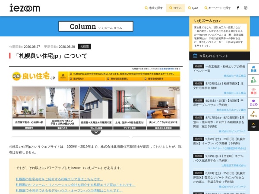Expand the dark down-chevron under image
259x194 pixels.
[x=96, y=132]
